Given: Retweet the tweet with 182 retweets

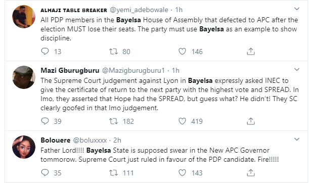Looking at the screenshot, I should [x=113, y=121].
